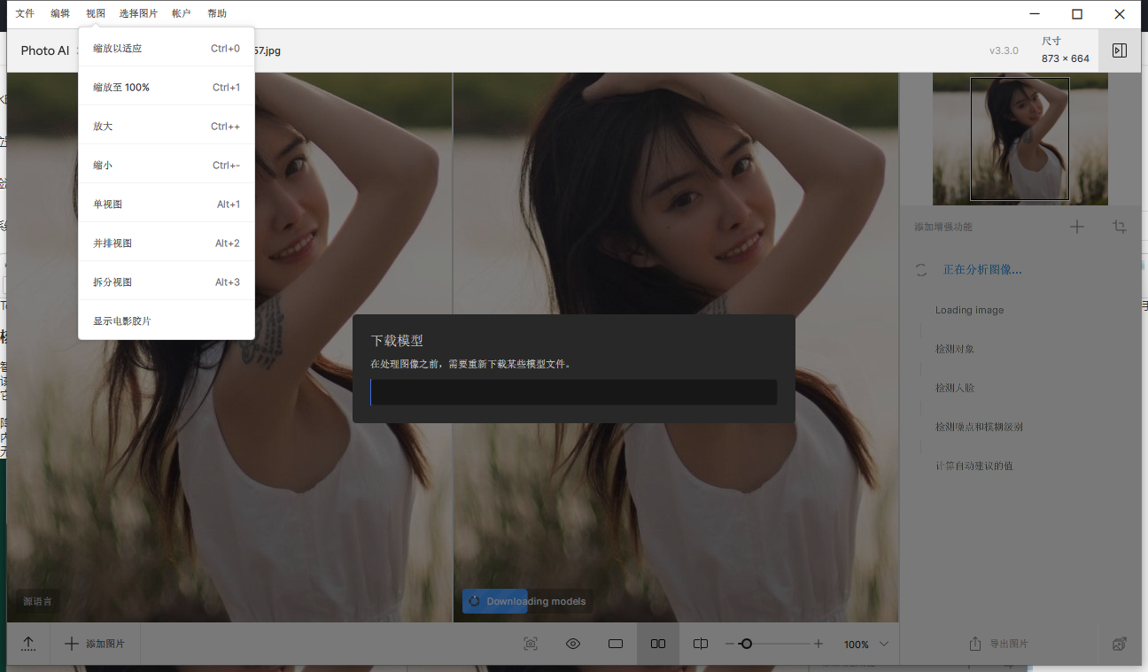This screenshot has height=672, width=1148.
Task: Click the navigator thumbnail in the top right
Action: point(1020,139)
